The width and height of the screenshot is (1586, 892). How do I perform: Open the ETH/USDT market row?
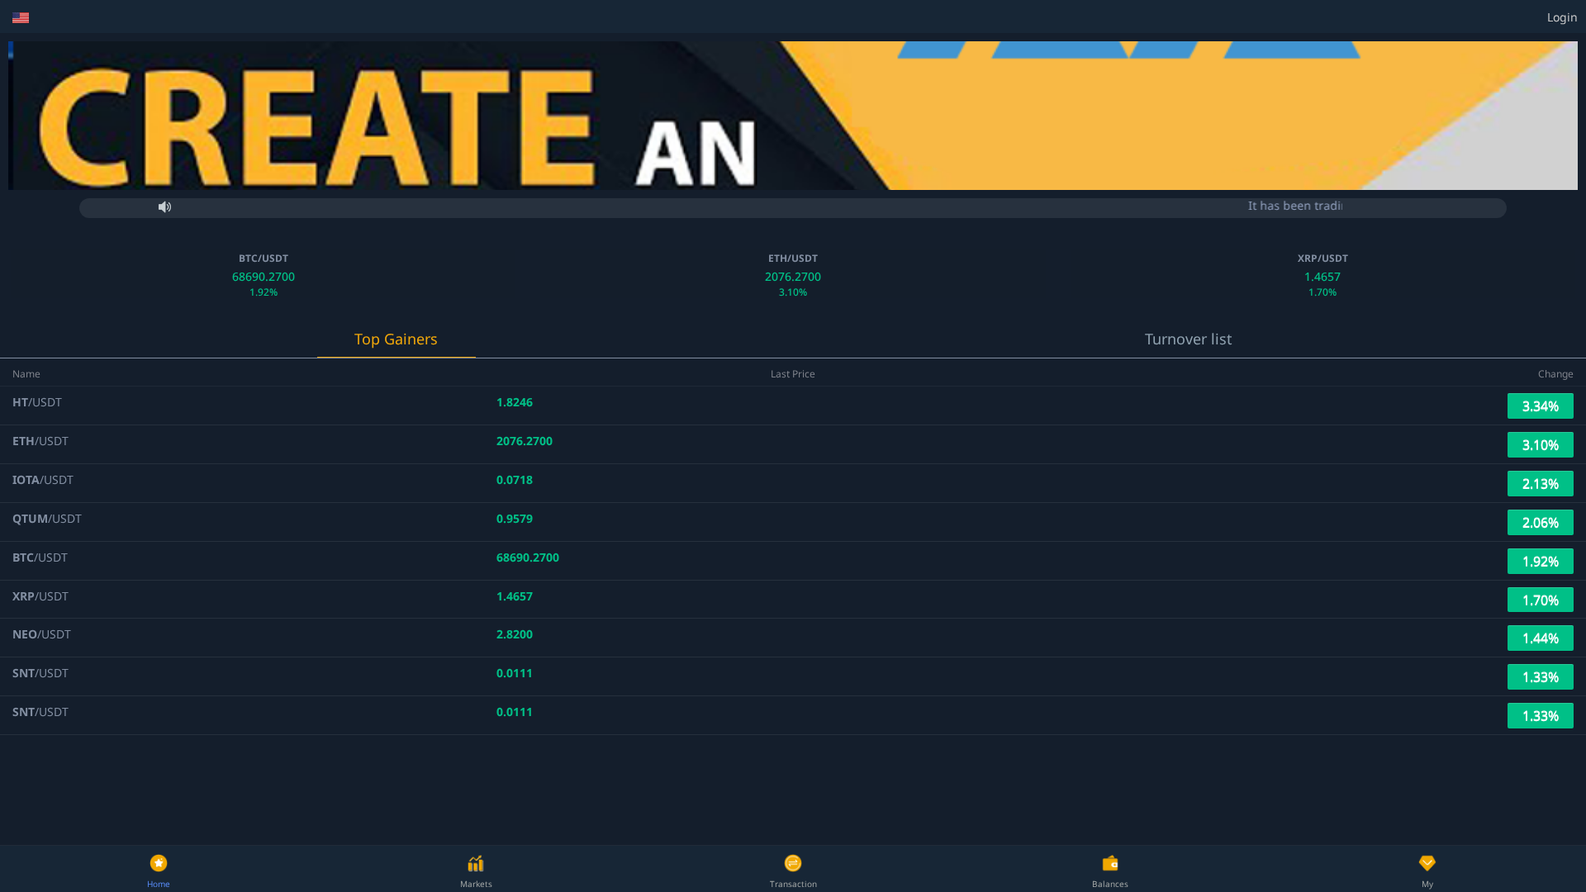click(330, 441)
